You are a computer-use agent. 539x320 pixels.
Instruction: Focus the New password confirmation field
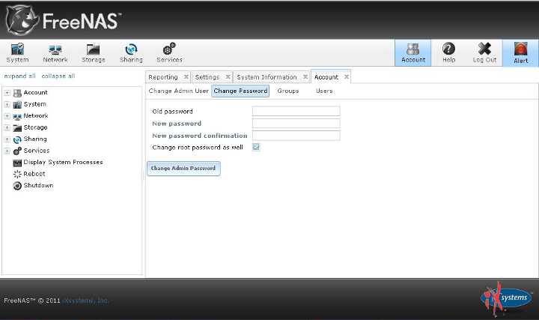click(296, 135)
